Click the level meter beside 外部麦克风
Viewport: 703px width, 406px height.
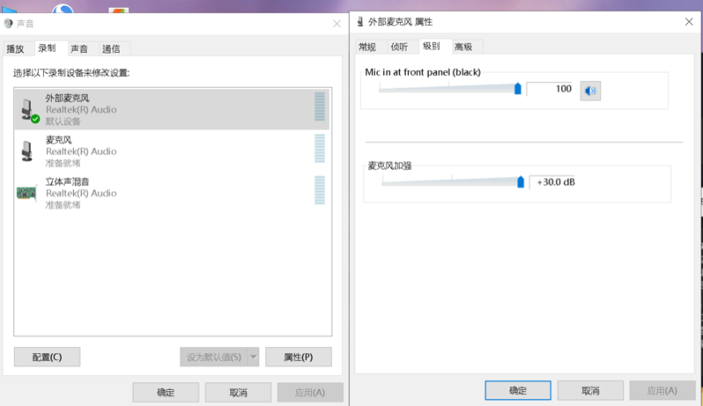[319, 107]
